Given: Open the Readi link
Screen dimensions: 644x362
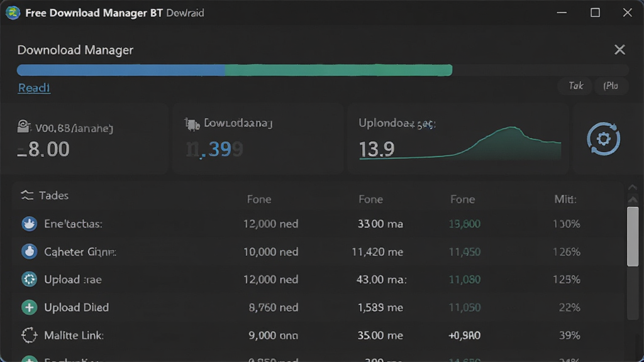Looking at the screenshot, I should (34, 88).
